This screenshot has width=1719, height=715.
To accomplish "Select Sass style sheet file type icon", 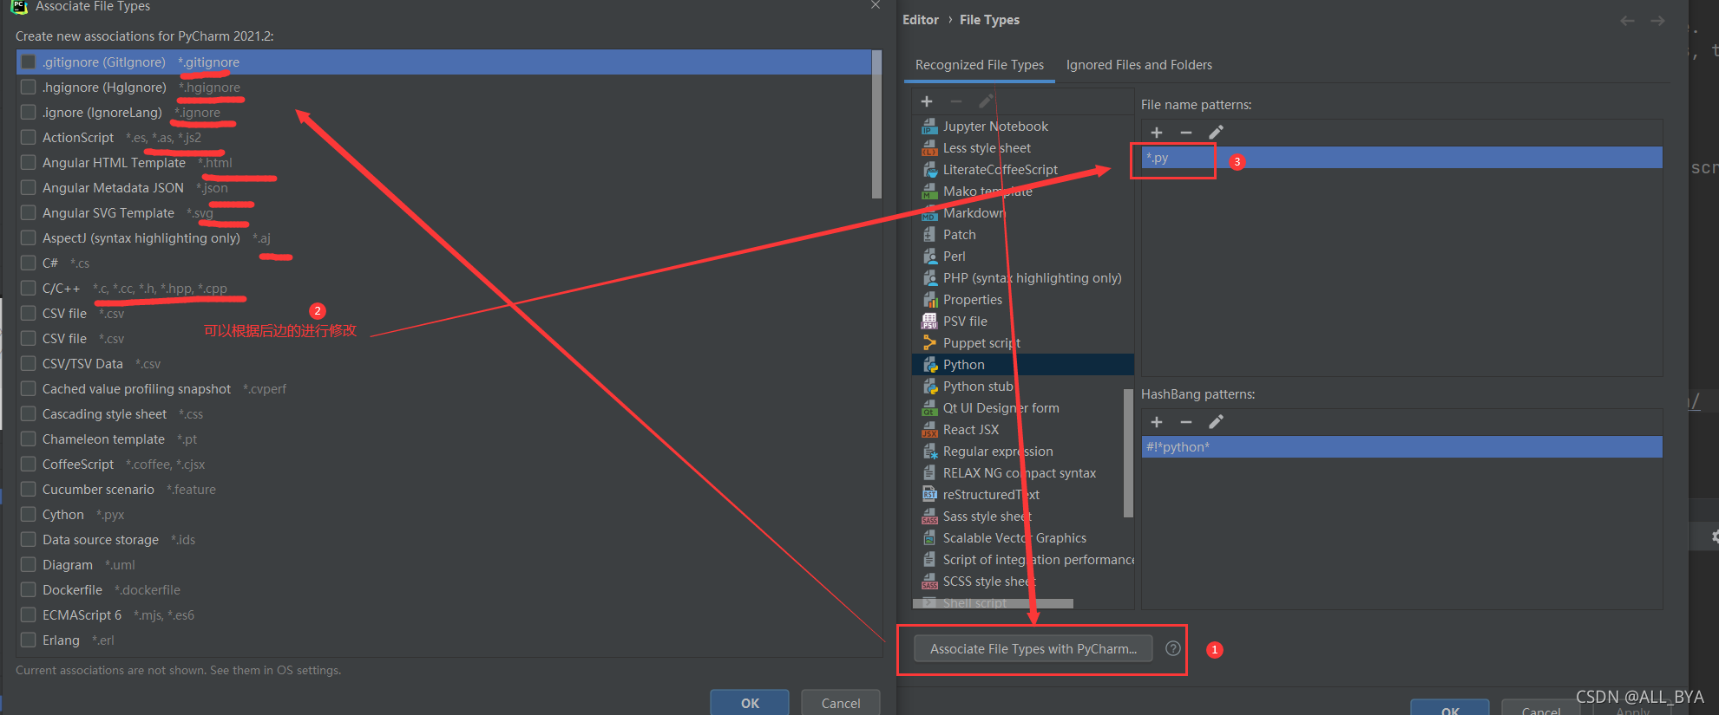I will pos(929,517).
